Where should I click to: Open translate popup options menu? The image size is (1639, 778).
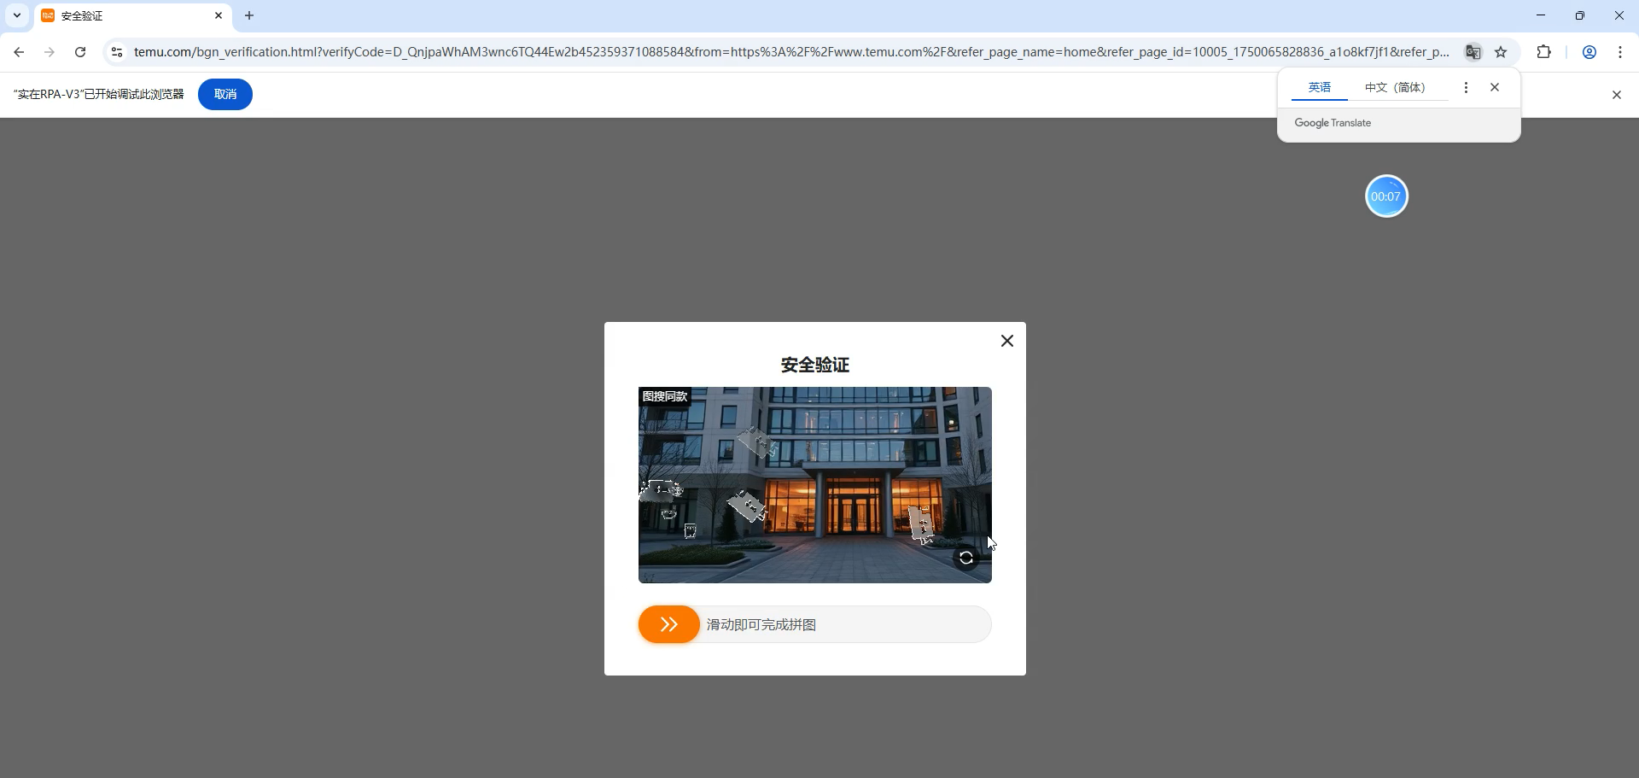1466,87
